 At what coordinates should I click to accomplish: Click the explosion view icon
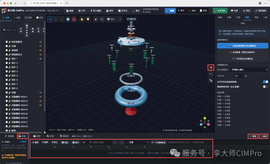point(211,67)
